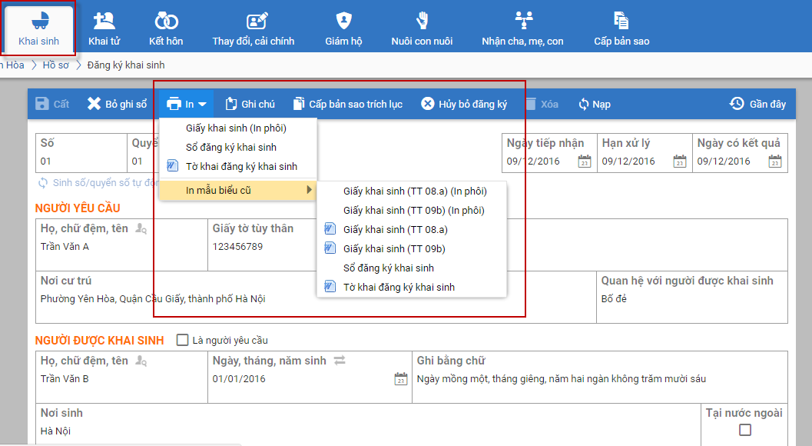The width and height of the screenshot is (812, 446).
Task: Check the Tại nước ngoài checkbox
Action: (x=744, y=430)
